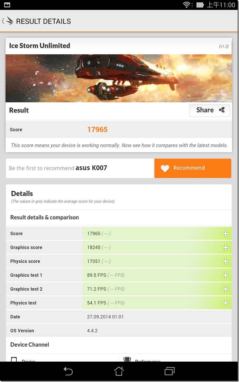Screen dimensions: 239x382
Task: Expand the Score comparison row
Action: tap(225, 233)
